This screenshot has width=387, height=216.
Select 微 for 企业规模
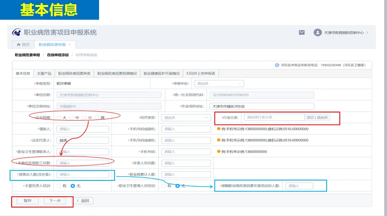pos(97,118)
